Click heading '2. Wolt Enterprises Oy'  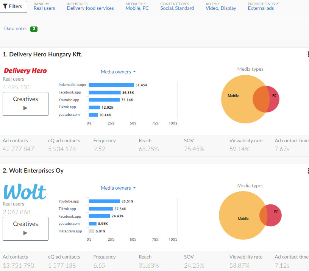33,171
